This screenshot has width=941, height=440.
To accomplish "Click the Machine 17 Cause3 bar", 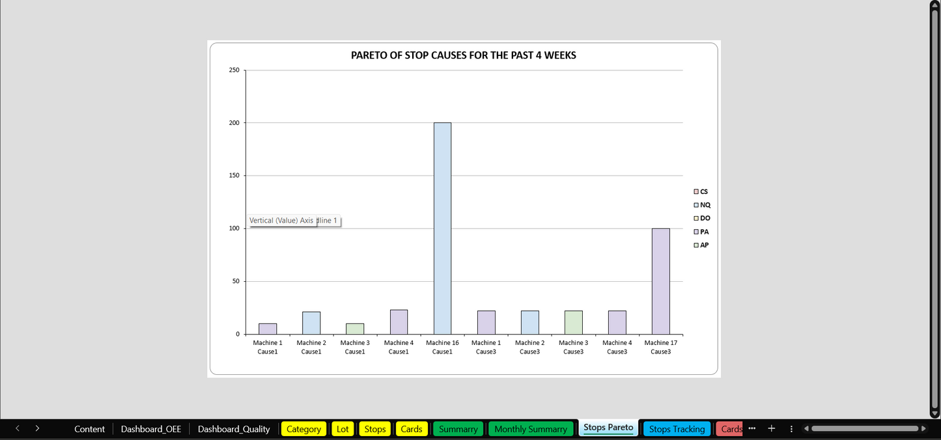I will point(660,281).
